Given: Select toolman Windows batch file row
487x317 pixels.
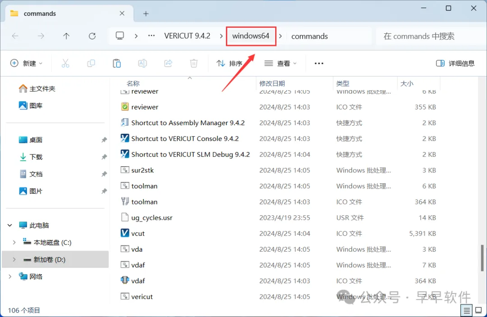Looking at the screenshot, I should (x=278, y=186).
